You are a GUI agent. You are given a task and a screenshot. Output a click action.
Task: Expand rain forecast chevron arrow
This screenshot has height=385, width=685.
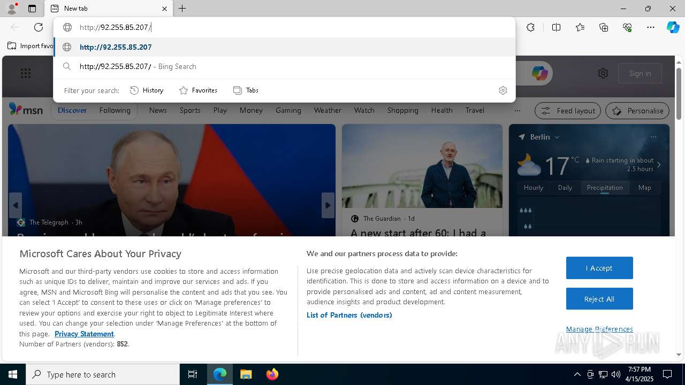pos(659,165)
